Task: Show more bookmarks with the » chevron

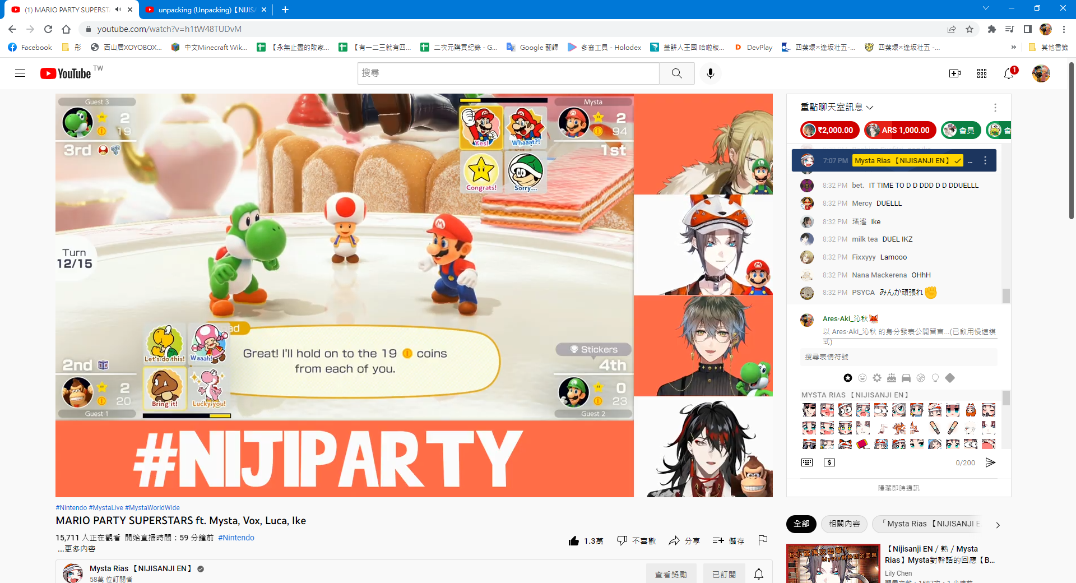Action: pyautogui.click(x=1013, y=47)
